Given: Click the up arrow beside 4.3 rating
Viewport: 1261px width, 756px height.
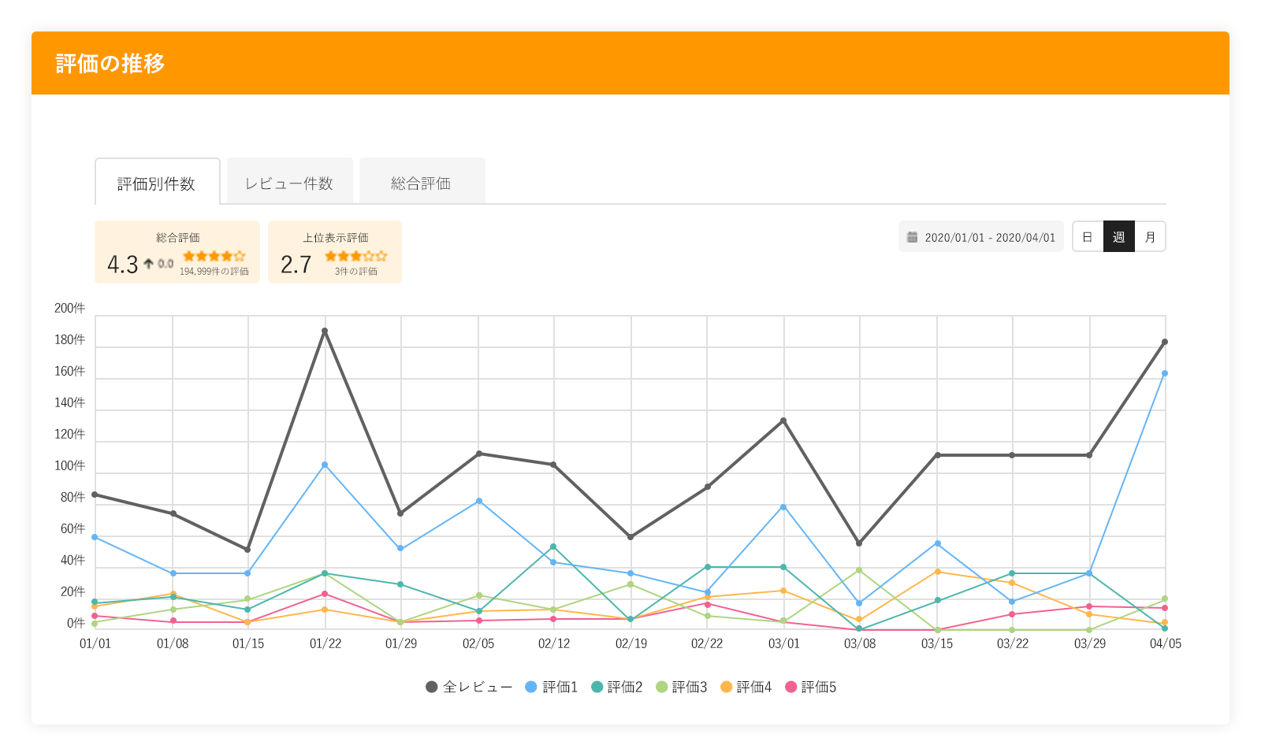Looking at the screenshot, I should pos(148,264).
